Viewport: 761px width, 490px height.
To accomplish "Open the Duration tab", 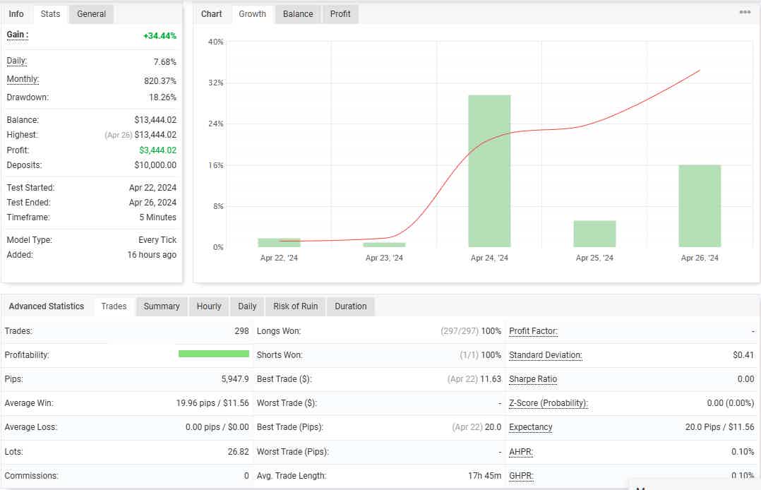I will point(351,306).
